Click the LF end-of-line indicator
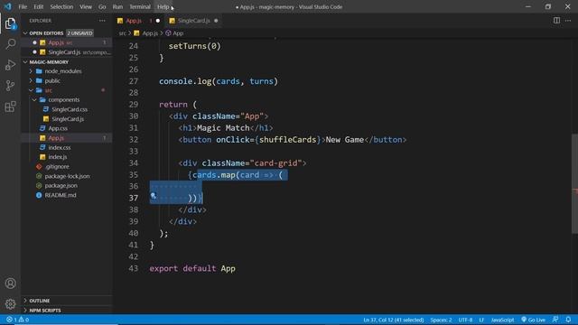 [481, 320]
